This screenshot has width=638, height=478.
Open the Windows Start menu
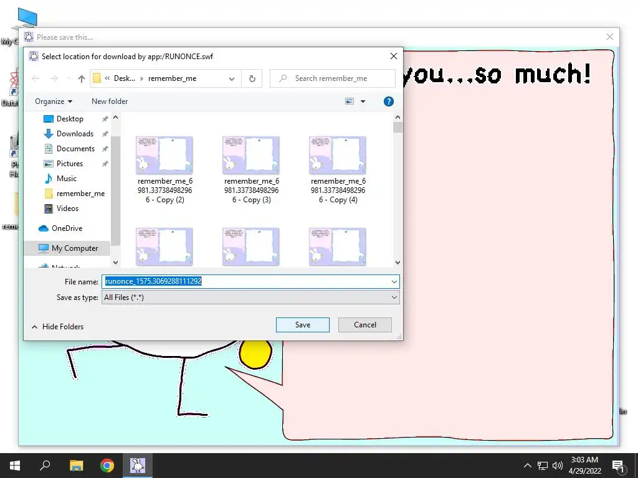[x=15, y=466]
